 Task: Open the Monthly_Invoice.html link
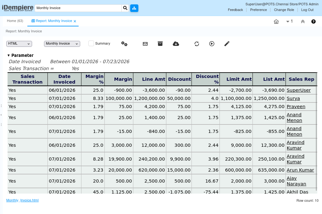(x=22, y=200)
